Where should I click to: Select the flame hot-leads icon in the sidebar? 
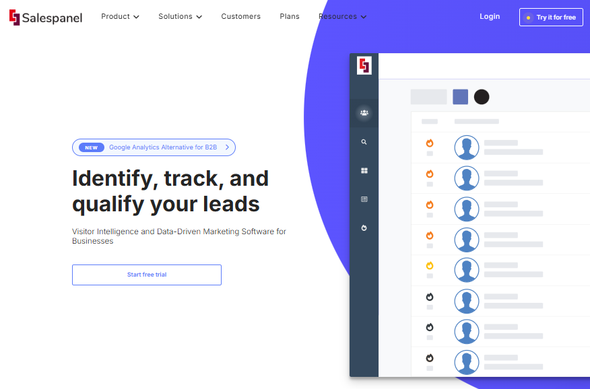pos(364,227)
